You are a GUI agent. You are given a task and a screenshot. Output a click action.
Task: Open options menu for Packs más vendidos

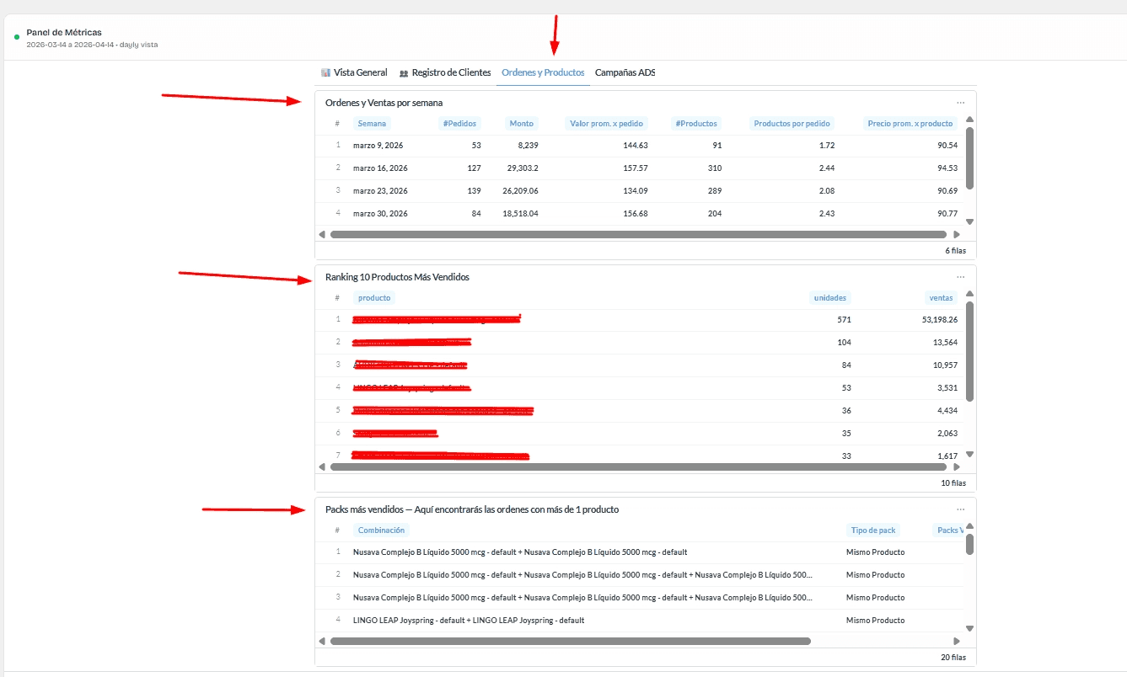click(x=960, y=509)
